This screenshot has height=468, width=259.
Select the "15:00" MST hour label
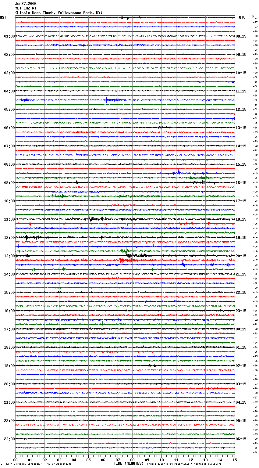9,293
